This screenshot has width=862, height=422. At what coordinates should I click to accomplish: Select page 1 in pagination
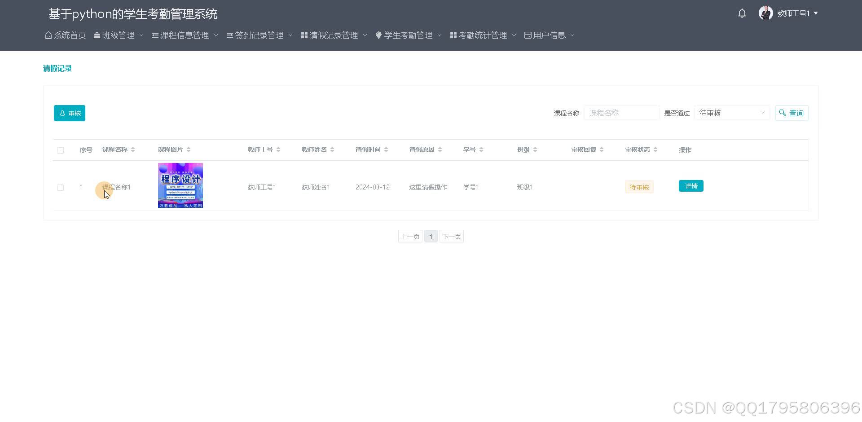coord(431,237)
